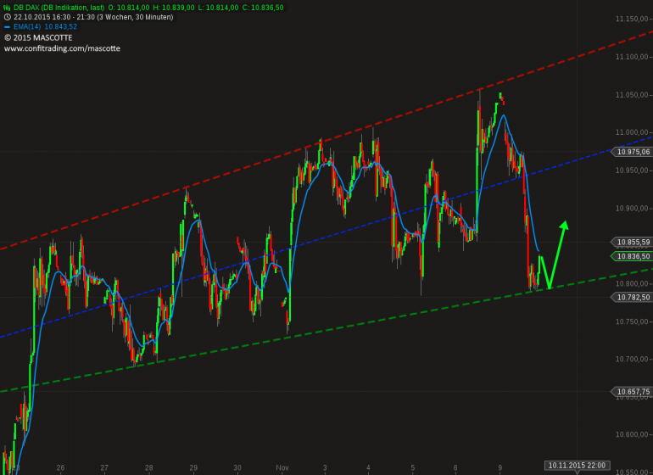The width and height of the screenshot is (653, 475).
Task: Click the H: 10.839,00 high value in header
Action: coord(173,8)
